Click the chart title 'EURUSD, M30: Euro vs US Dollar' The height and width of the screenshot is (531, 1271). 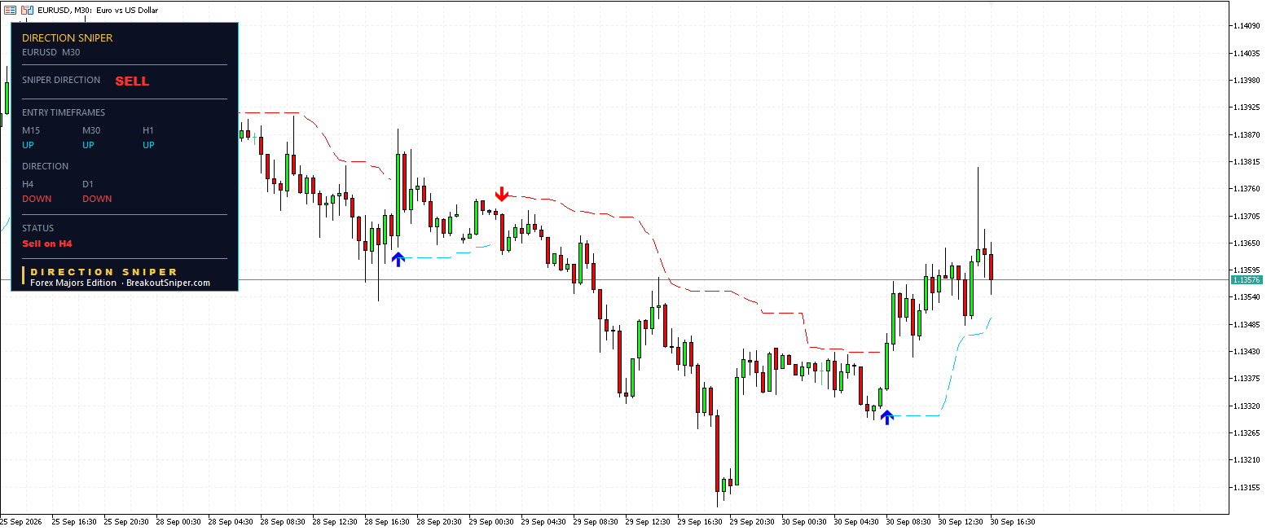tap(98, 11)
